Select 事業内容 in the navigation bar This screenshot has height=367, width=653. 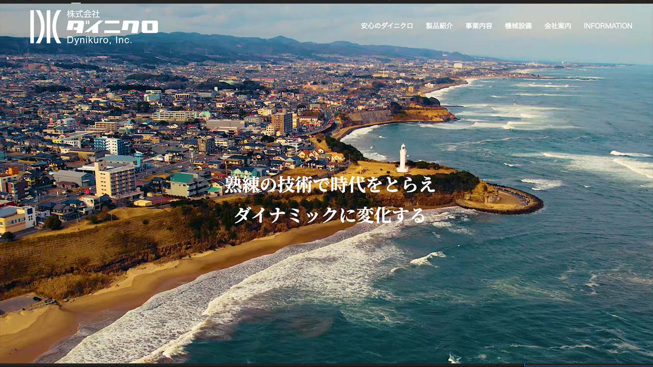click(479, 26)
